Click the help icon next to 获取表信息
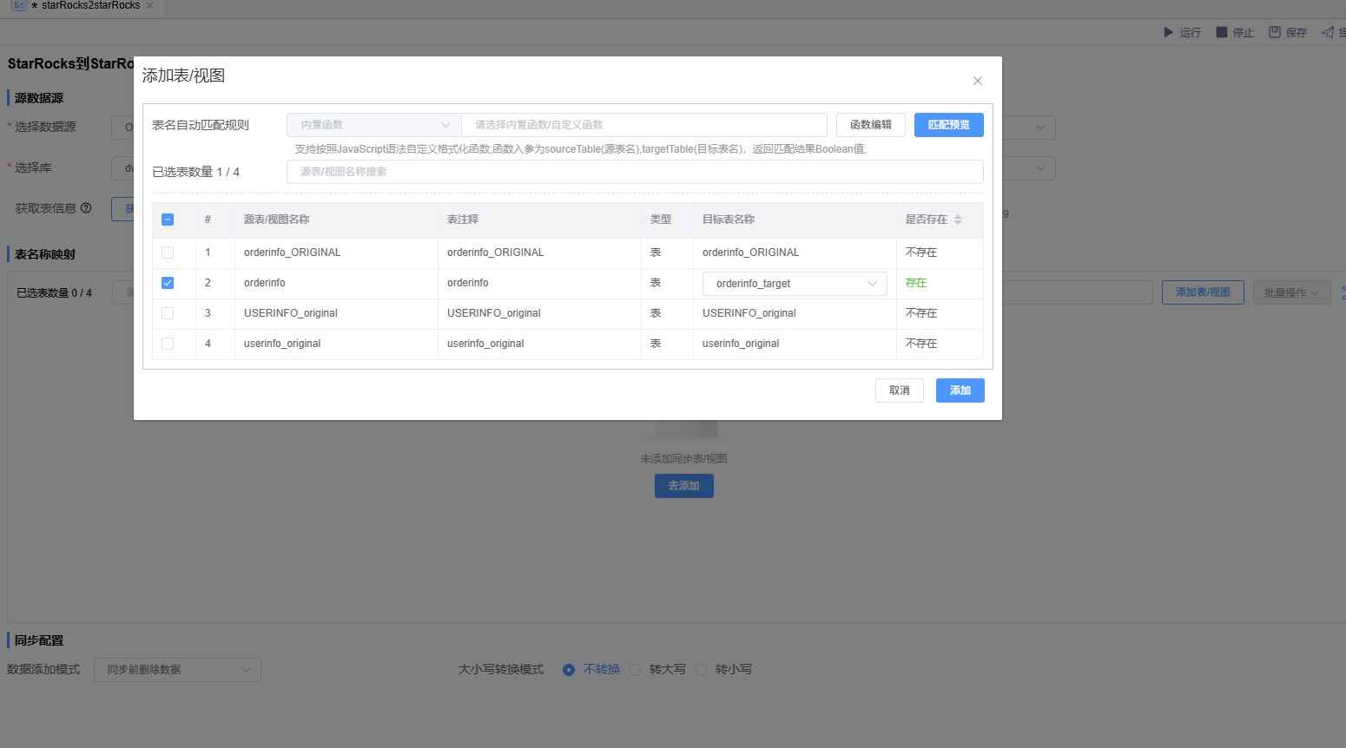Image resolution: width=1346 pixels, height=748 pixels. pos(86,208)
